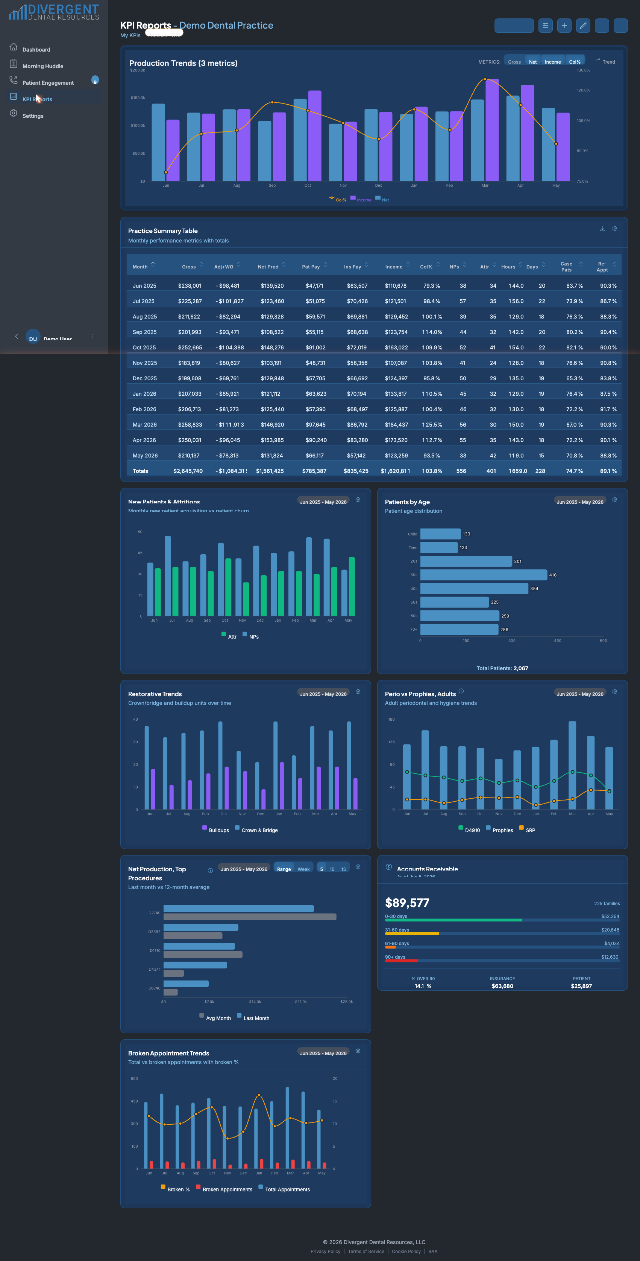Image resolution: width=640 pixels, height=1261 pixels.
Task: Sort table by Month column
Action: 143,266
